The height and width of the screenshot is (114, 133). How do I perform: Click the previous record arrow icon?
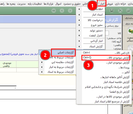62,11
